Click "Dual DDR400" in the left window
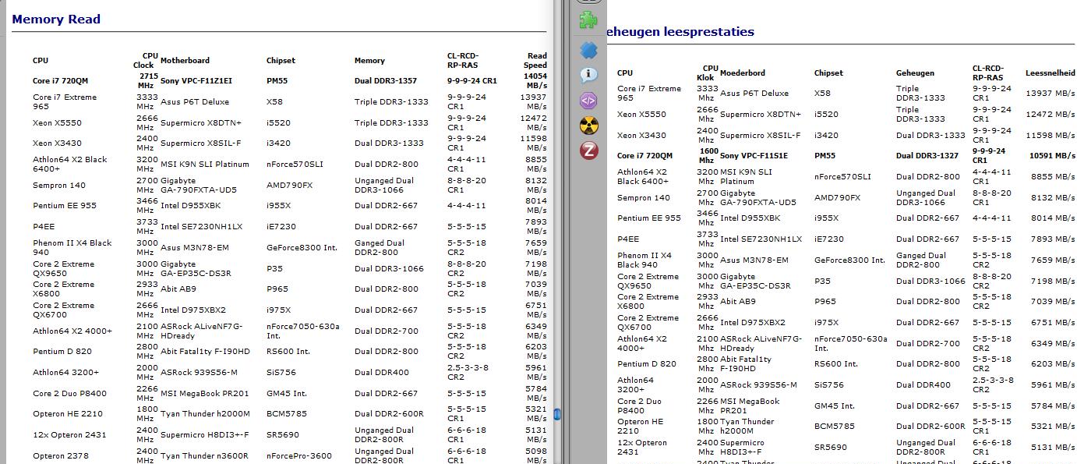 [x=382, y=373]
